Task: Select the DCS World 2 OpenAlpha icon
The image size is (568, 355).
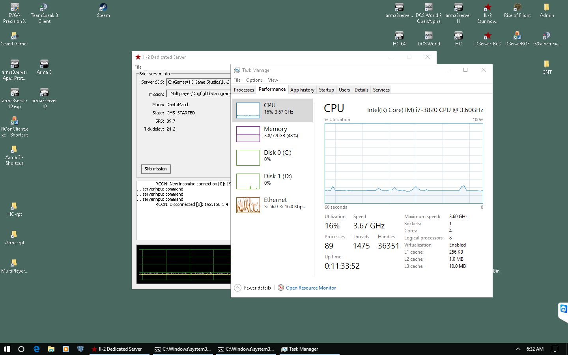Action: pyautogui.click(x=429, y=13)
